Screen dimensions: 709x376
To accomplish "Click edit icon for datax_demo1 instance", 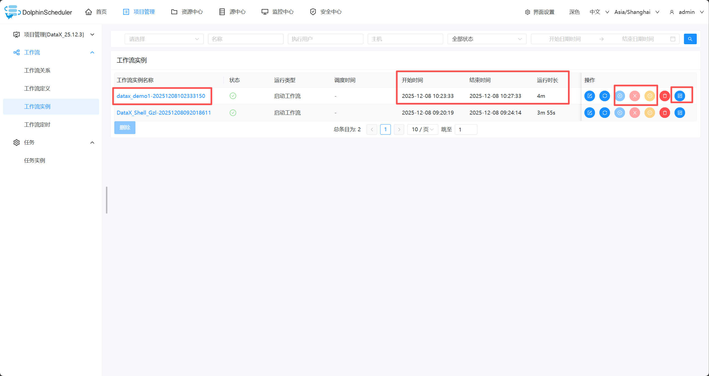I will (x=589, y=96).
